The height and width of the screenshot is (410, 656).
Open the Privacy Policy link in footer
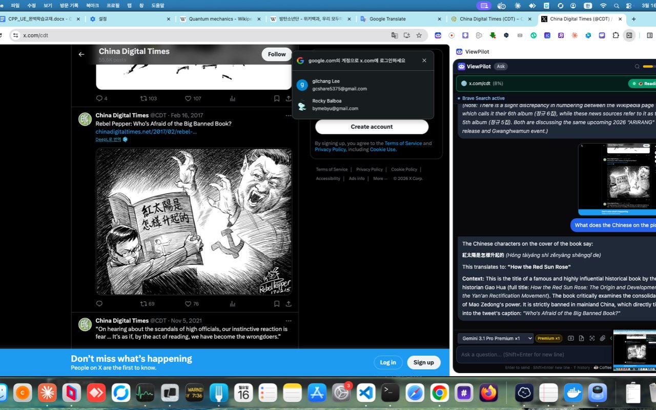point(369,170)
